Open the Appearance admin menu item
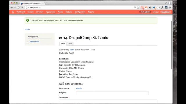186x104 pixels. pyautogui.click(x=51, y=12)
